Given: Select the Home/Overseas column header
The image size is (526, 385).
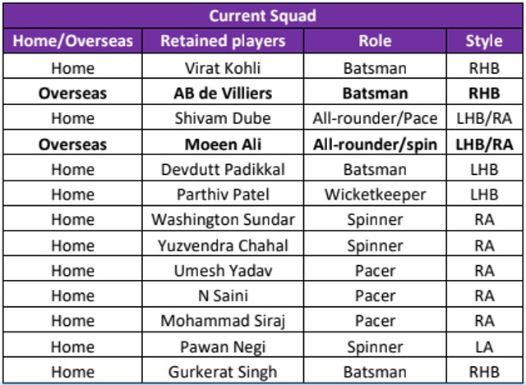Looking at the screenshot, I should 73,41.
